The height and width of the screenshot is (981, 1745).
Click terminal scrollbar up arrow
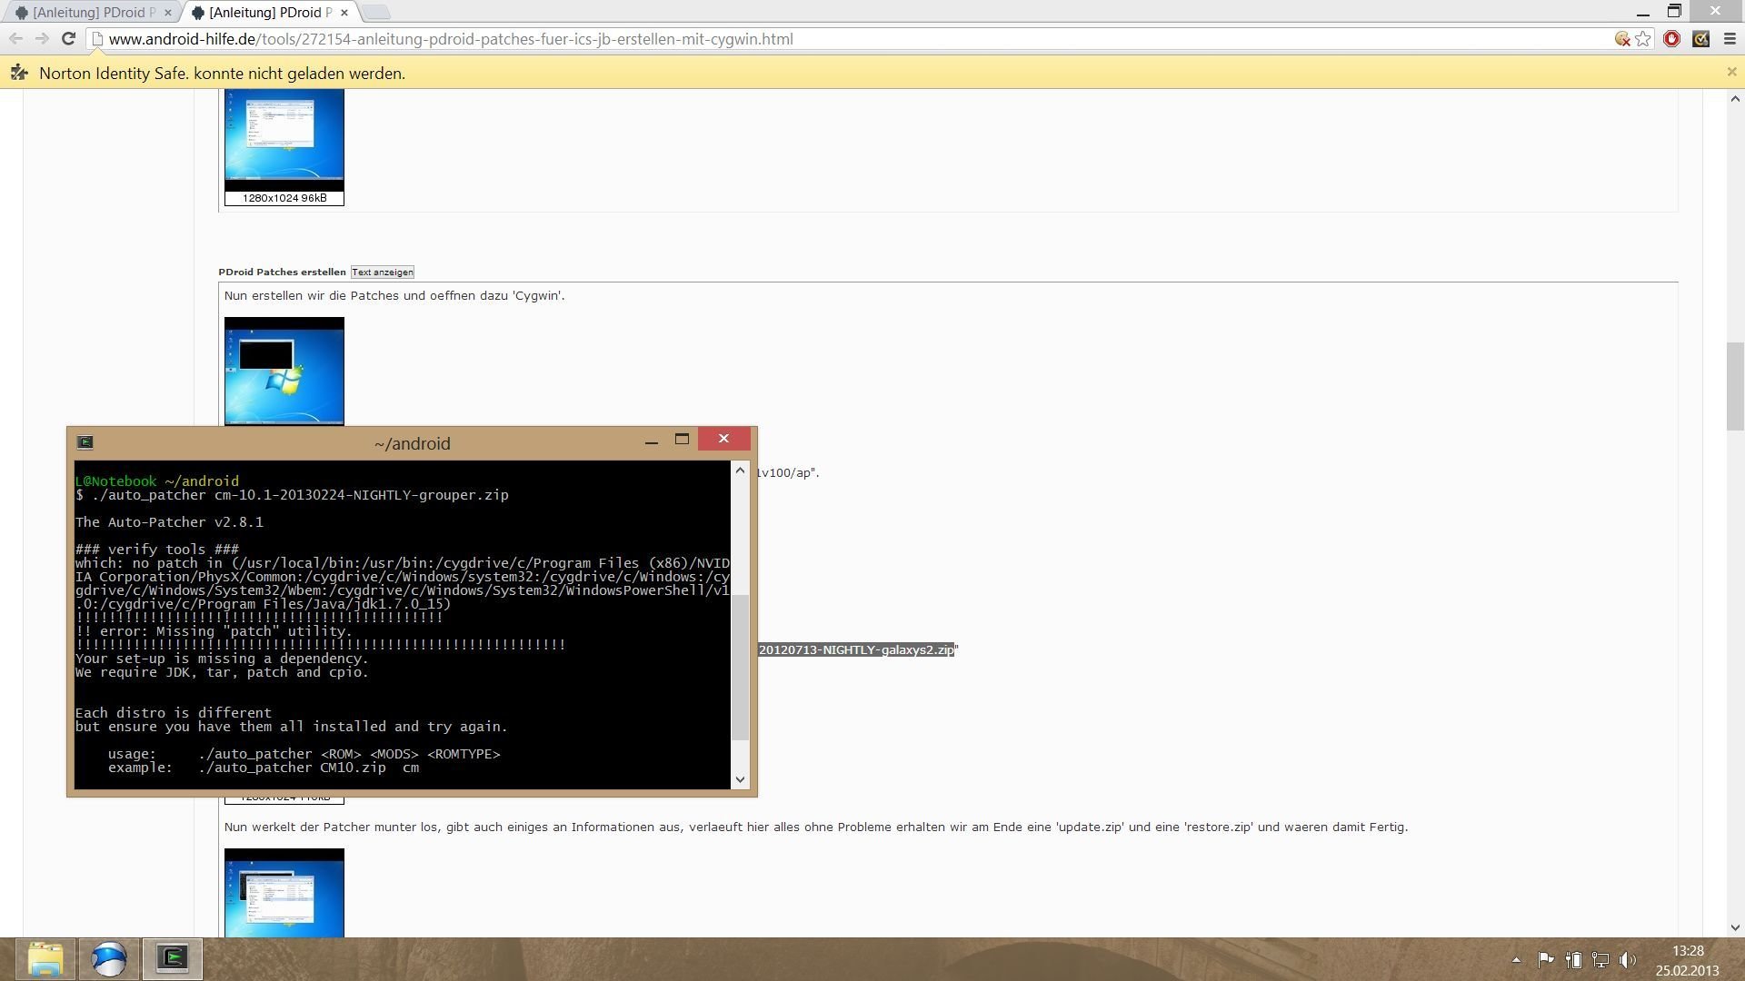[740, 471]
